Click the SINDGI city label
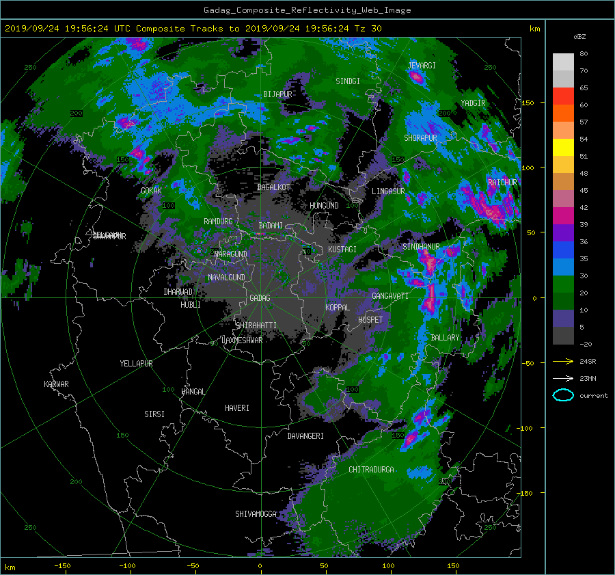Image resolution: width=615 pixels, height=575 pixels. click(x=348, y=81)
